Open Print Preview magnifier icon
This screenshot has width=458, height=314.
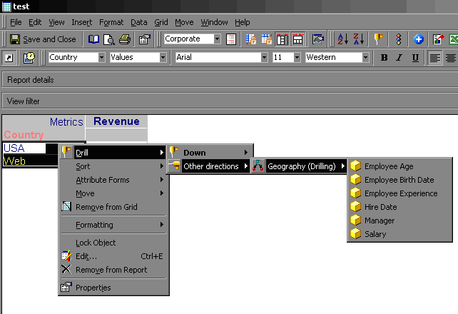click(109, 39)
